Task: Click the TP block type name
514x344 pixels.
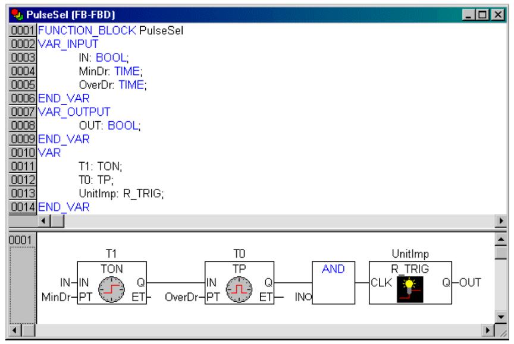Action: [x=239, y=269]
